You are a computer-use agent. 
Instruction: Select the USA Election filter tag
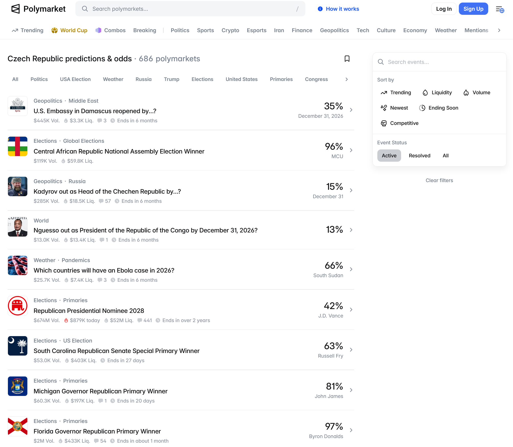point(75,79)
